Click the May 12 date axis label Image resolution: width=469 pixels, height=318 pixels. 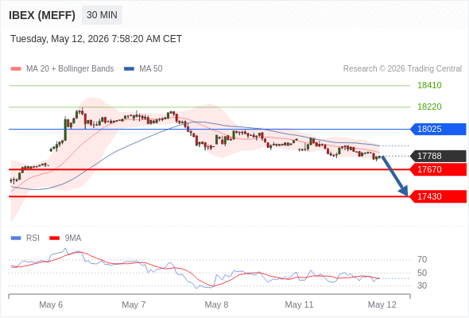click(382, 304)
